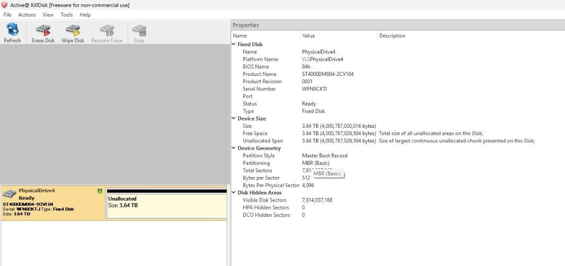565x266 pixels.
Task: Select the PhysicalDrive4 hard disk icon
Action: point(9,194)
